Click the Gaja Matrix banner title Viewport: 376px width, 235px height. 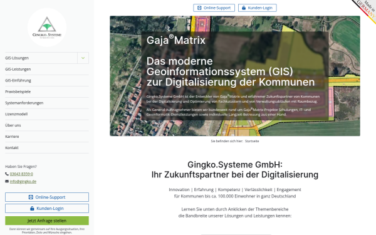click(x=175, y=40)
